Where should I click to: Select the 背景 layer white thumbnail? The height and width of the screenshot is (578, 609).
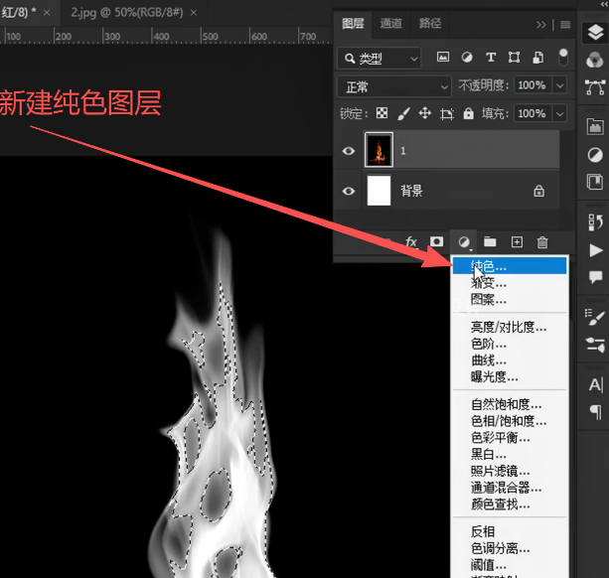pos(379,191)
